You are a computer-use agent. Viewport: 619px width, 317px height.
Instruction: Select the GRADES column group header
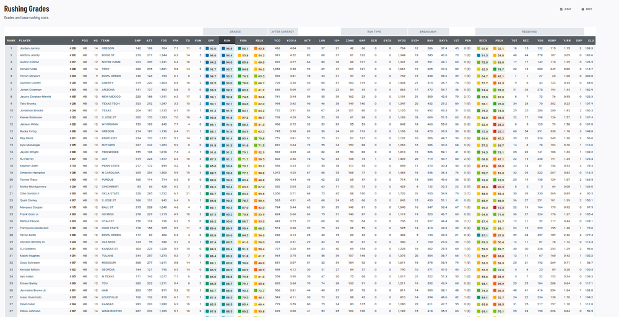click(235, 31)
